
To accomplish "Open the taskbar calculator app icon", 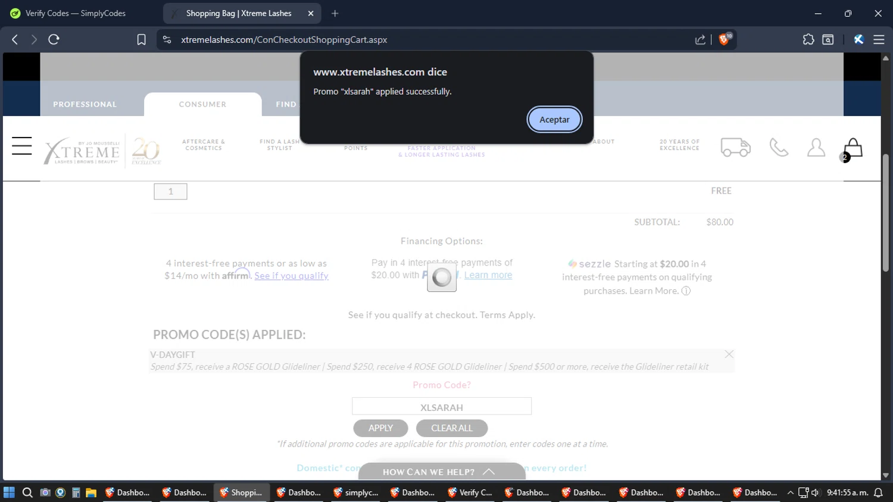I will (76, 492).
